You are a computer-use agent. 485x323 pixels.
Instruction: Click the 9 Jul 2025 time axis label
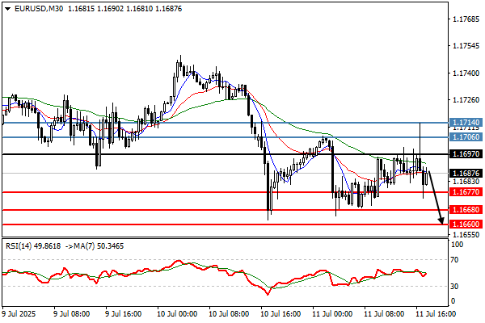[x=19, y=314]
